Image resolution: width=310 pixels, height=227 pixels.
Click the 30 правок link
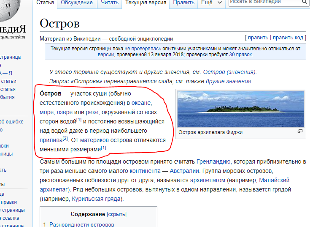coord(240,55)
